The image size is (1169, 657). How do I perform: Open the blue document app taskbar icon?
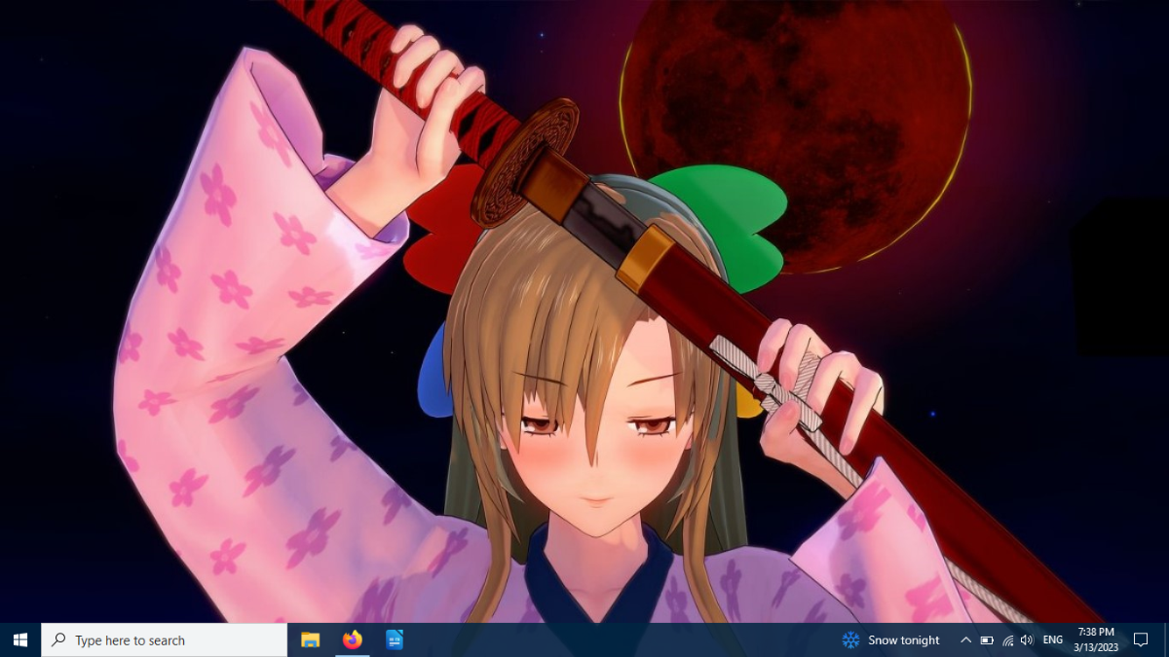(395, 639)
